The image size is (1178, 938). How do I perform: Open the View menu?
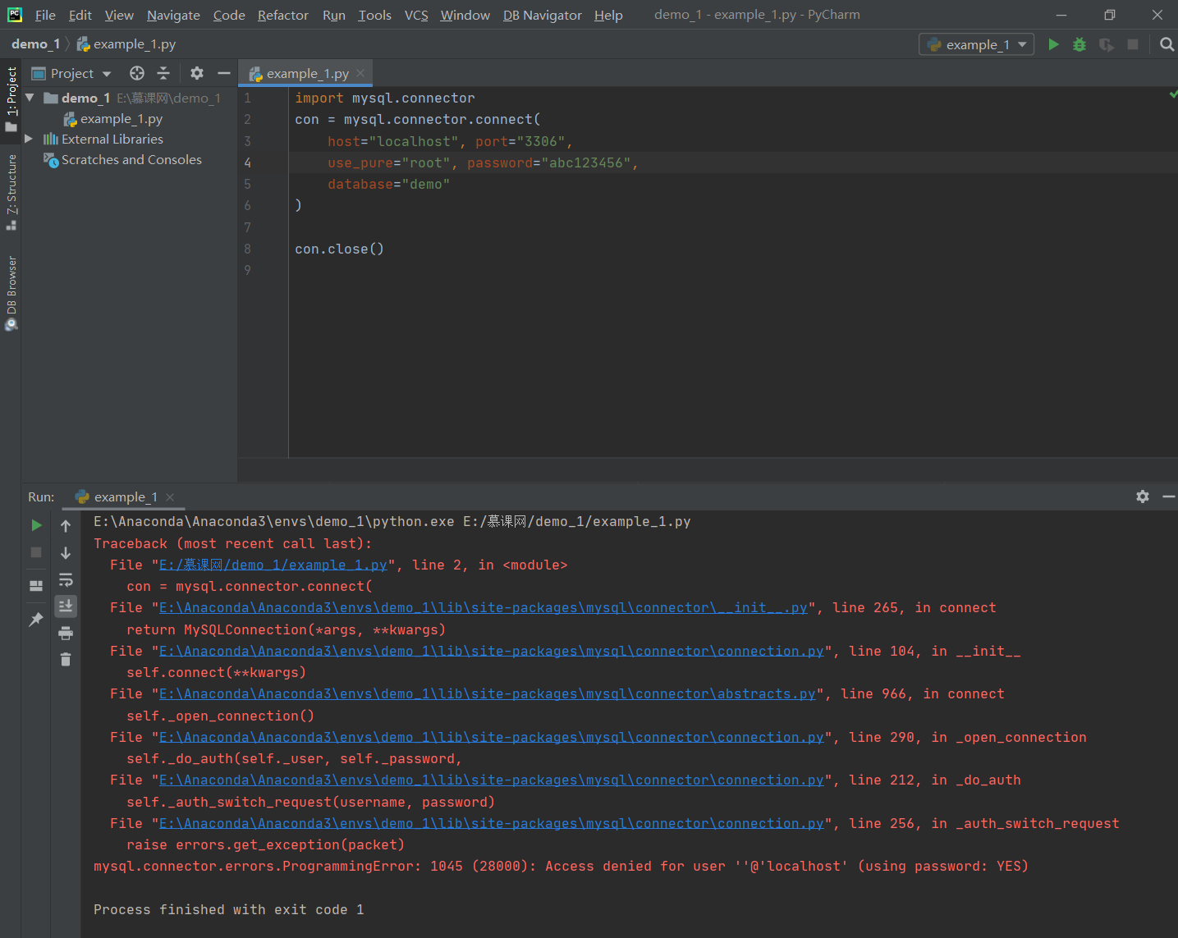click(x=119, y=15)
